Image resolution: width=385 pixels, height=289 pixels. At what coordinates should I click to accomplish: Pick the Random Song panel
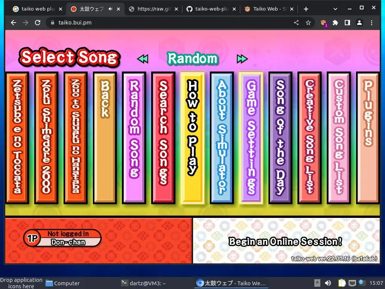click(x=134, y=138)
